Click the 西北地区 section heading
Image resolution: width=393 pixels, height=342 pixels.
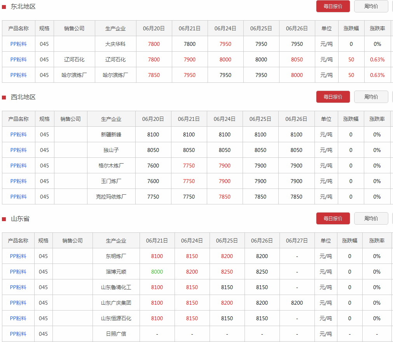[x=23, y=97]
